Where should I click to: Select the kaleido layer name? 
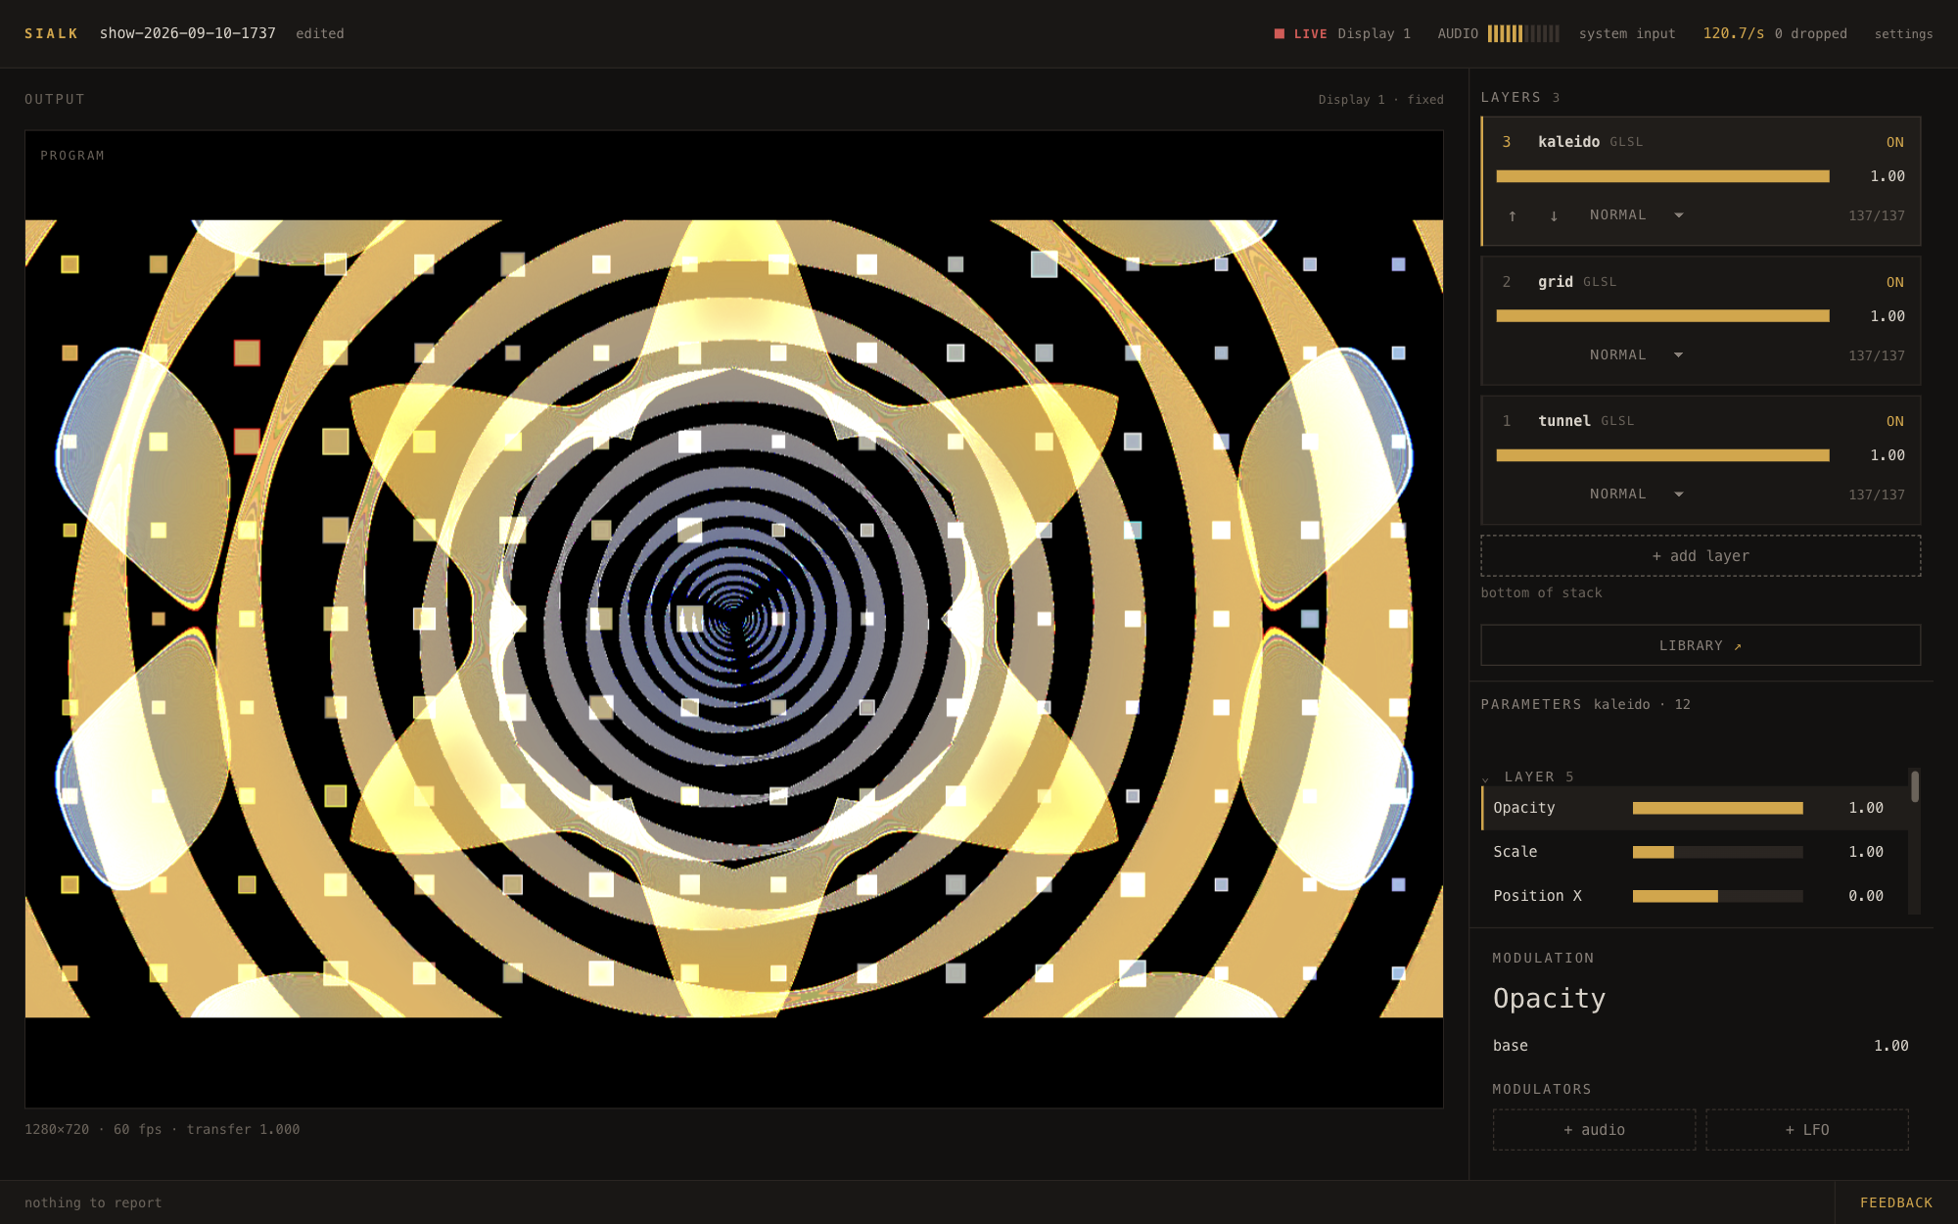[1568, 142]
